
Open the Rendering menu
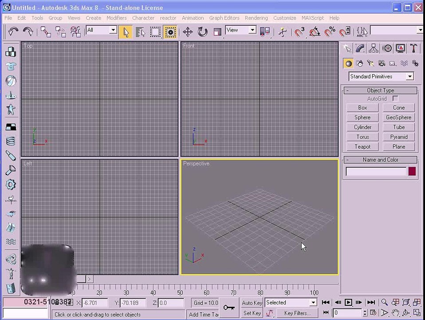pos(256,18)
